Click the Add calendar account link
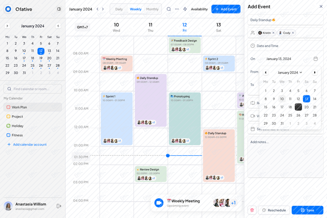Viewport: 327px width, 218px height. tap(27, 144)
